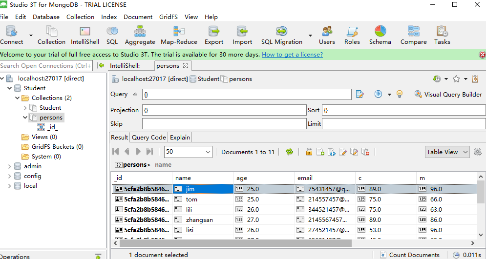Switch to the IntelliShell tab
This screenshot has height=259, width=486.
point(125,65)
